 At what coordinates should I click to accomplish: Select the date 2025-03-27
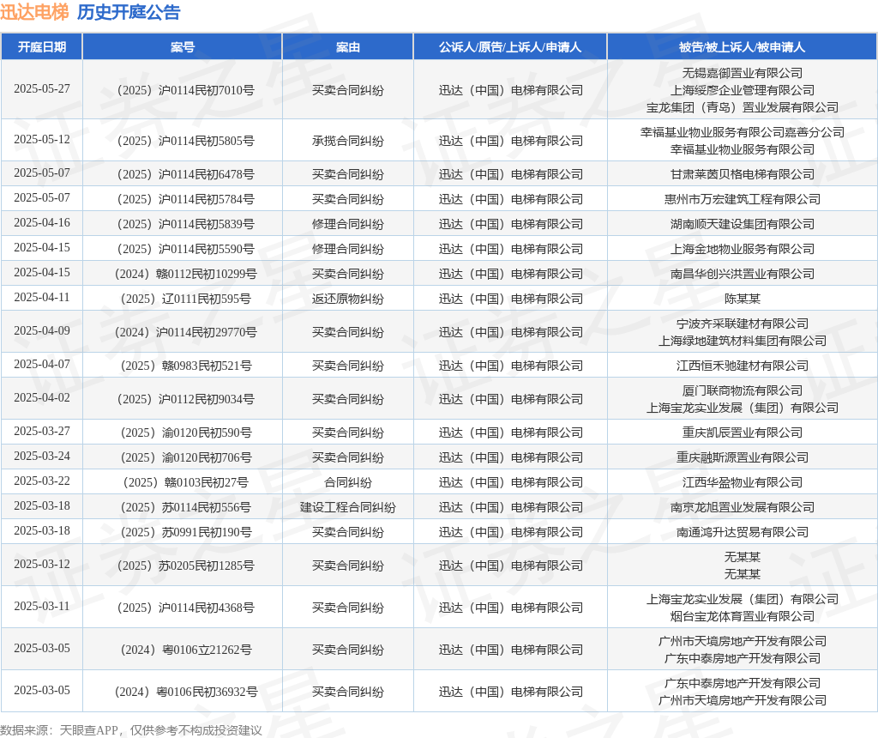point(42,432)
